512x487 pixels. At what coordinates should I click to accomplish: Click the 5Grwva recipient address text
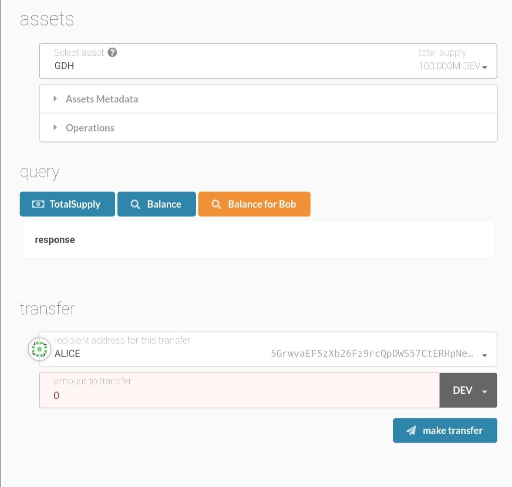[x=371, y=354]
